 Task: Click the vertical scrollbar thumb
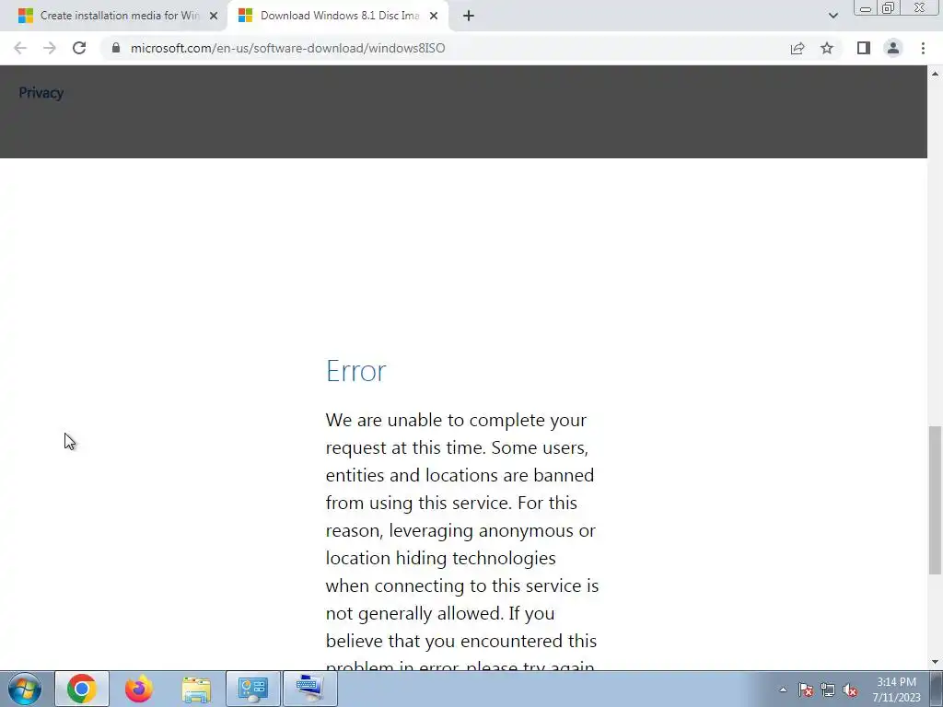(935, 500)
